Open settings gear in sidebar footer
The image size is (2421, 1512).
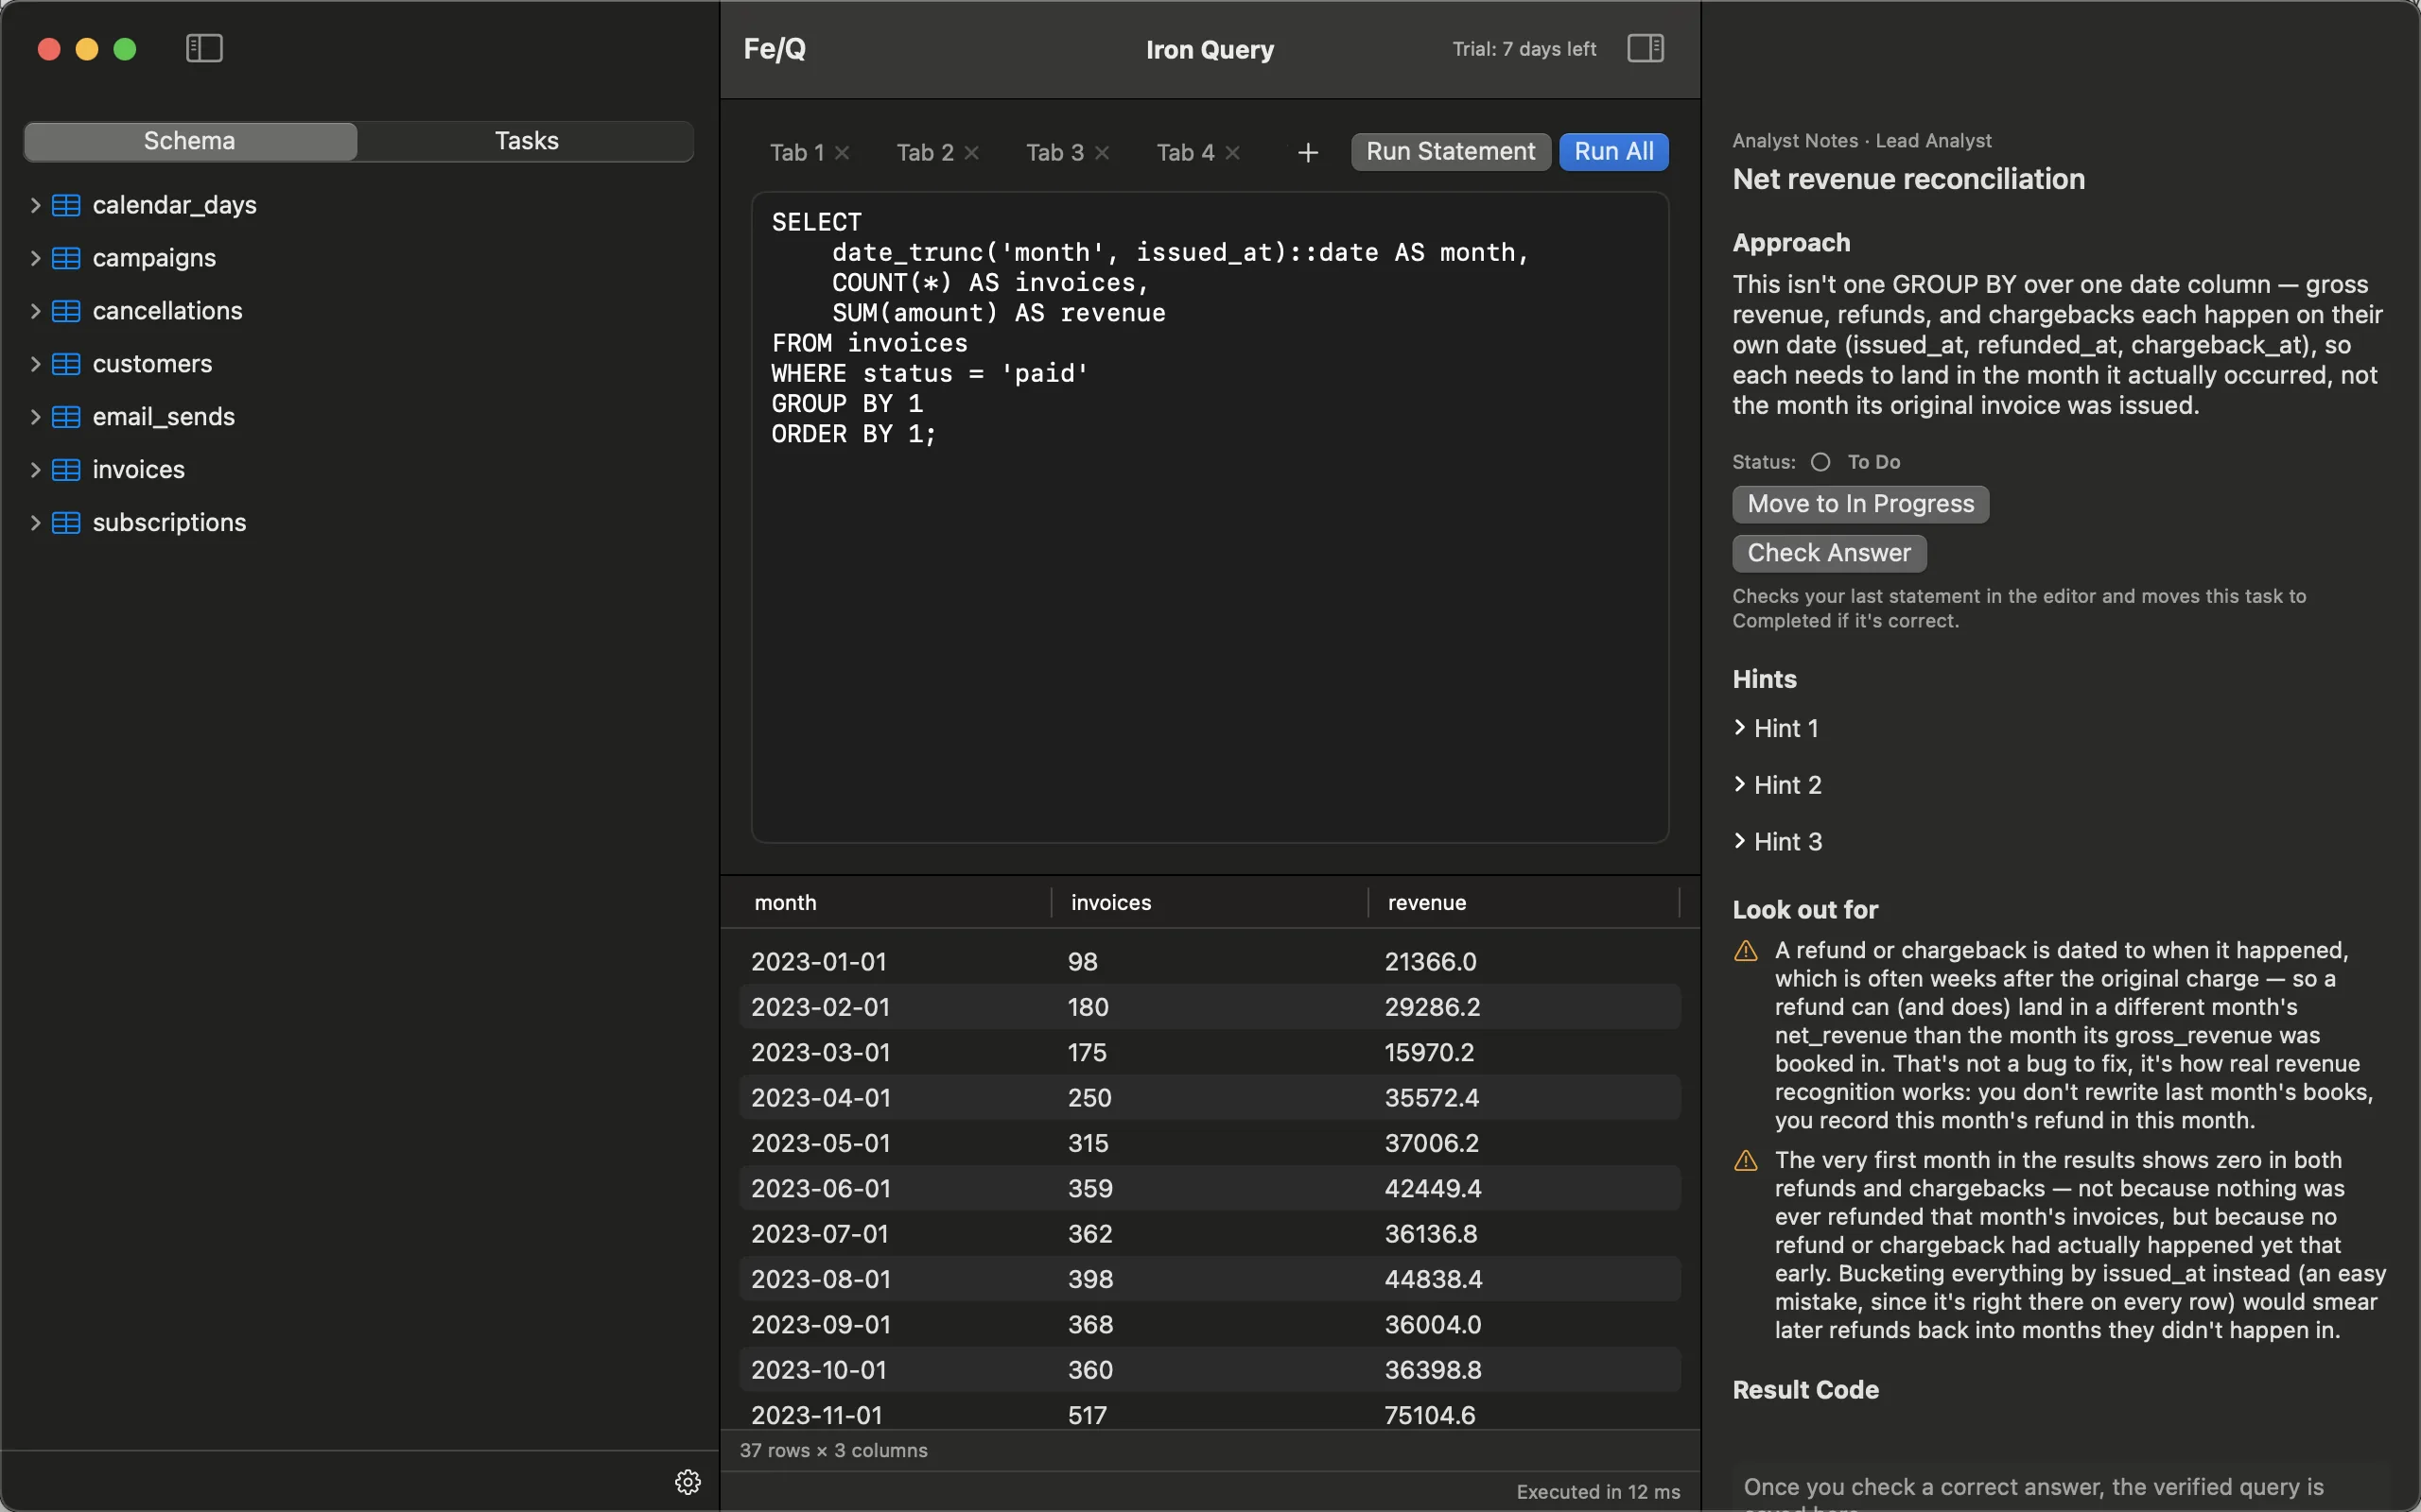(688, 1481)
